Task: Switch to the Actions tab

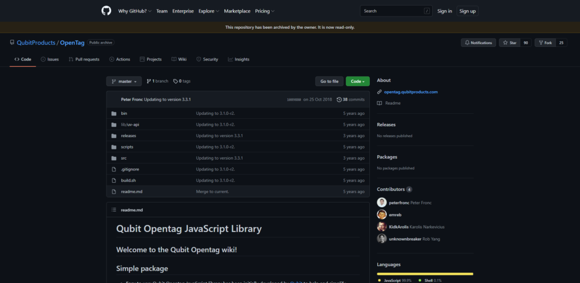Action: coord(120,59)
